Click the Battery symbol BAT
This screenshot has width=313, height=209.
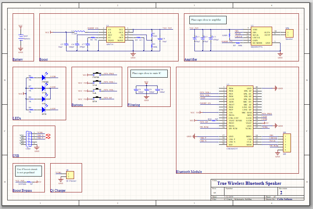[20, 36]
